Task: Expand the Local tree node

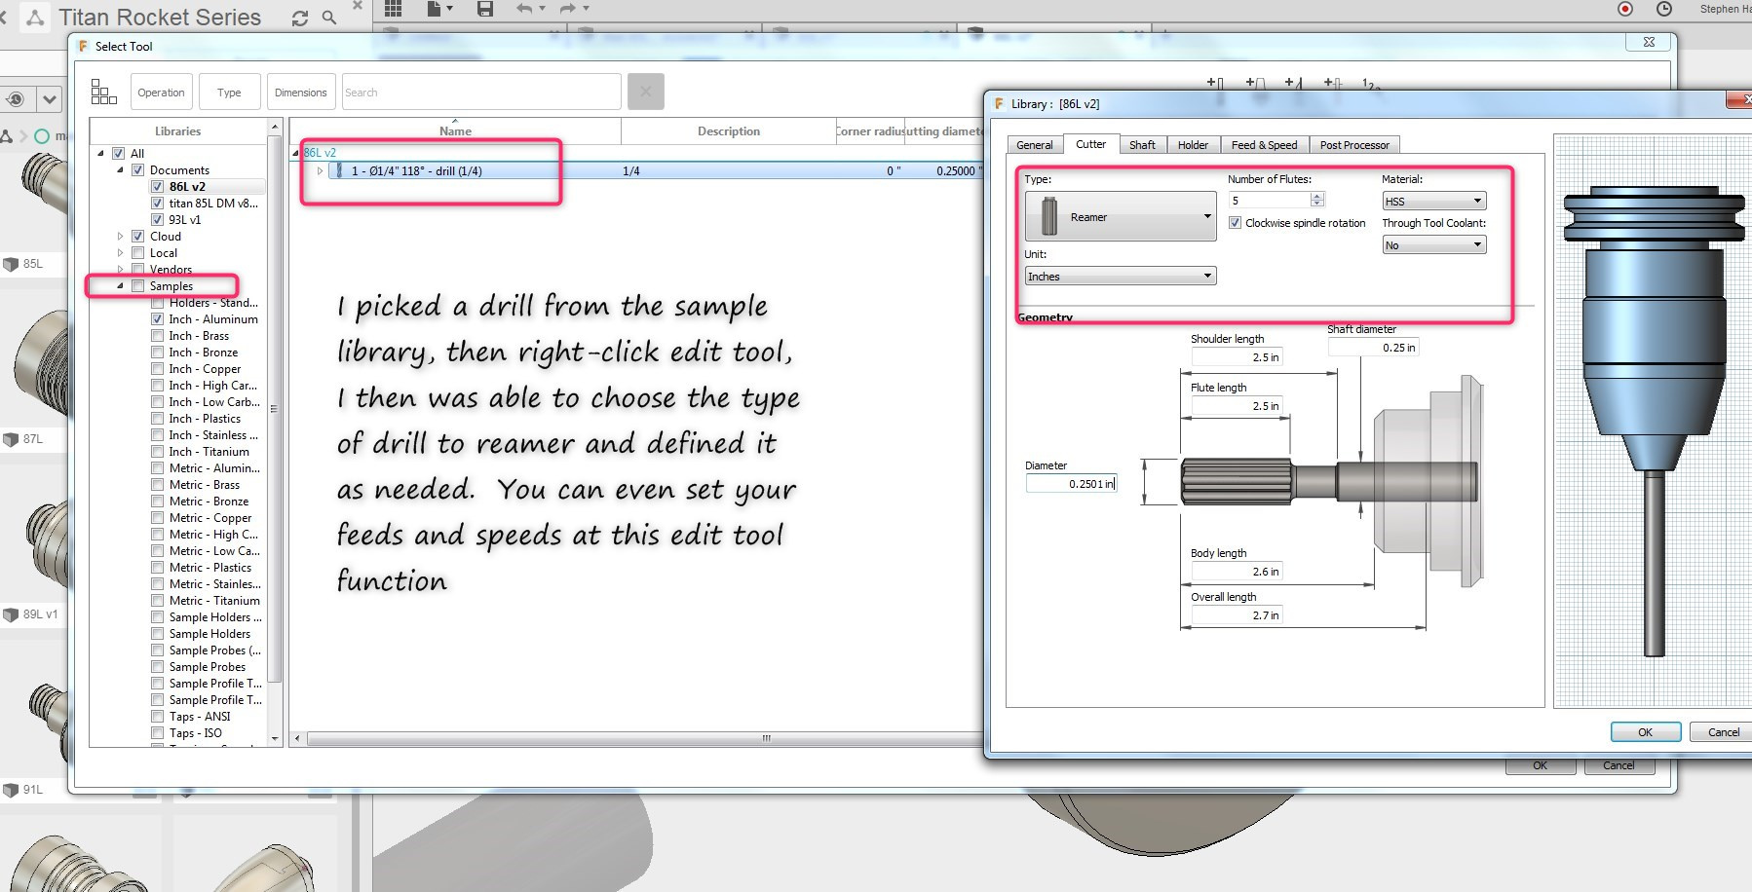Action: pos(121,253)
